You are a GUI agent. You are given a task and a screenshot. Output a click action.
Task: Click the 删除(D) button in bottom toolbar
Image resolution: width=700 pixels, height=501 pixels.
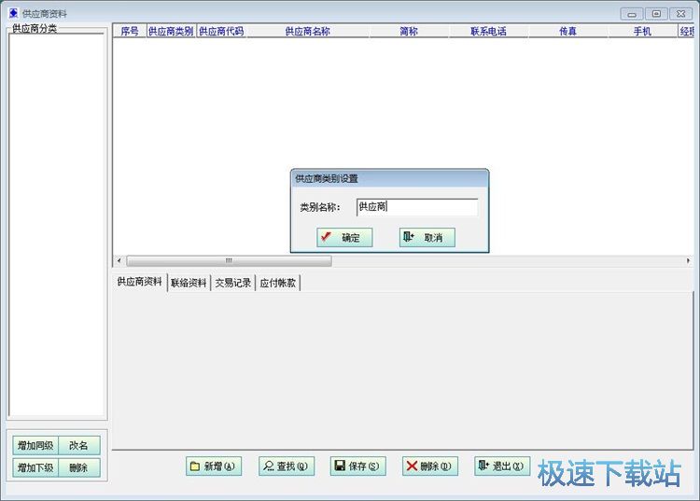coord(430,466)
